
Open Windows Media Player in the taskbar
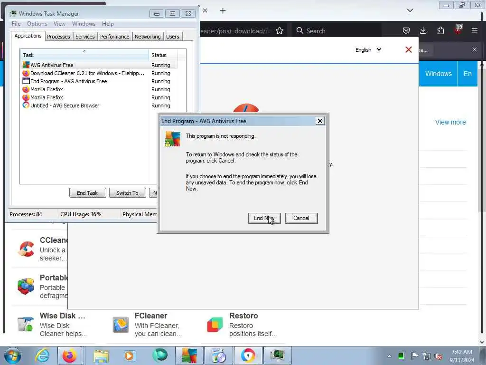[x=129, y=355]
